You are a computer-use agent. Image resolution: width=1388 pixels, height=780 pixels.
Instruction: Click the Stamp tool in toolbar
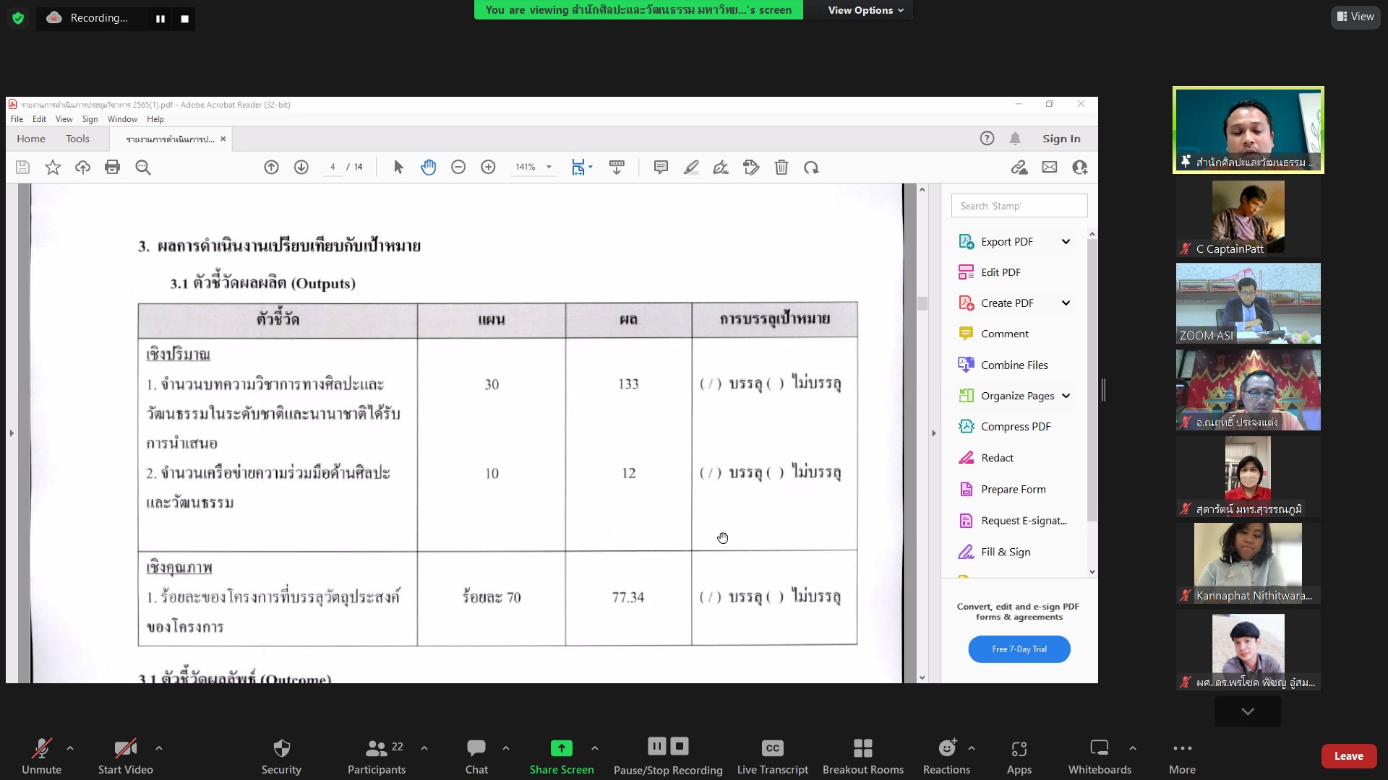617,167
